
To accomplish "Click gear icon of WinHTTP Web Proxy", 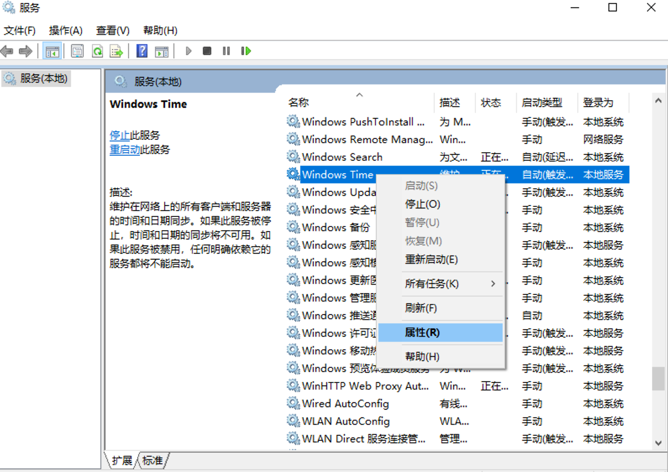I will pos(293,386).
